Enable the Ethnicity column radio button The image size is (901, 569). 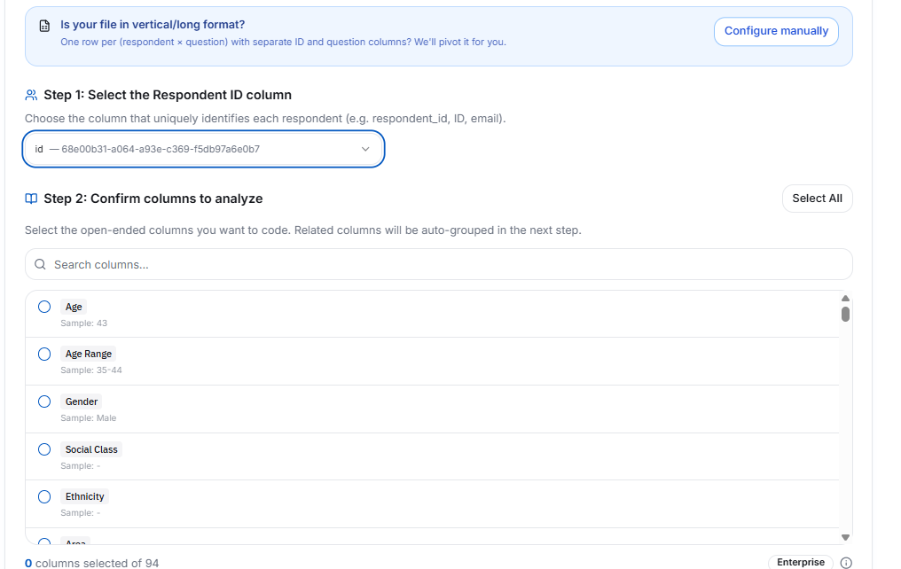click(44, 496)
